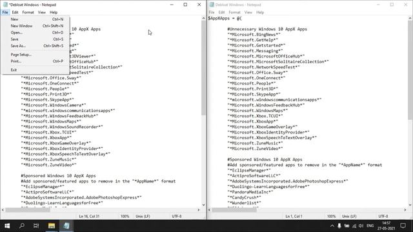Maximize the left Notepad window

click(x=185, y=5)
